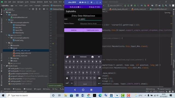The width and height of the screenshot is (175, 98).
Task: Tap the phone recent apps menu button
Action: [91, 90]
